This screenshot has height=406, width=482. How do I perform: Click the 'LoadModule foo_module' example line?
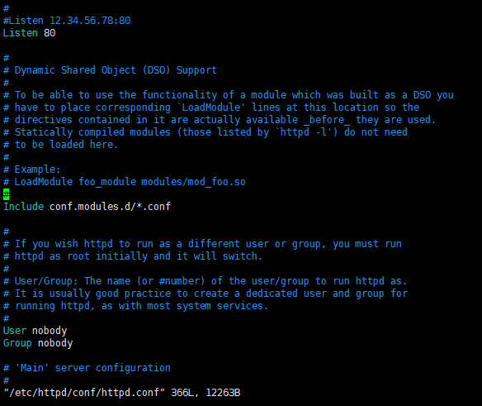(125, 182)
